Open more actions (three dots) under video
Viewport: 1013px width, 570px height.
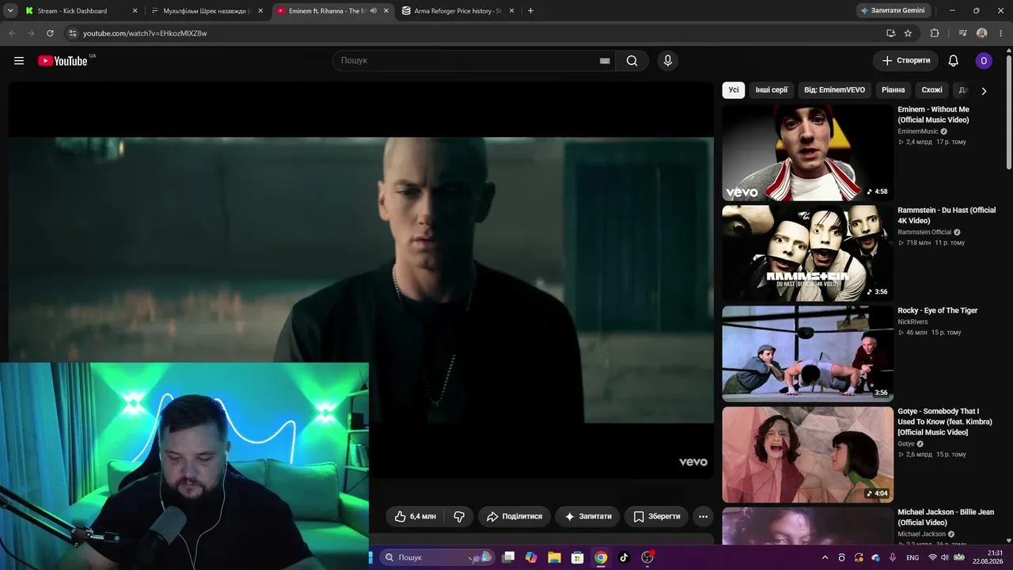pos(703,516)
